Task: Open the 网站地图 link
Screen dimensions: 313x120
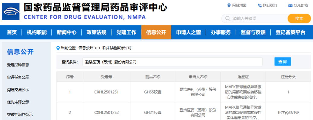Action: 239,5
